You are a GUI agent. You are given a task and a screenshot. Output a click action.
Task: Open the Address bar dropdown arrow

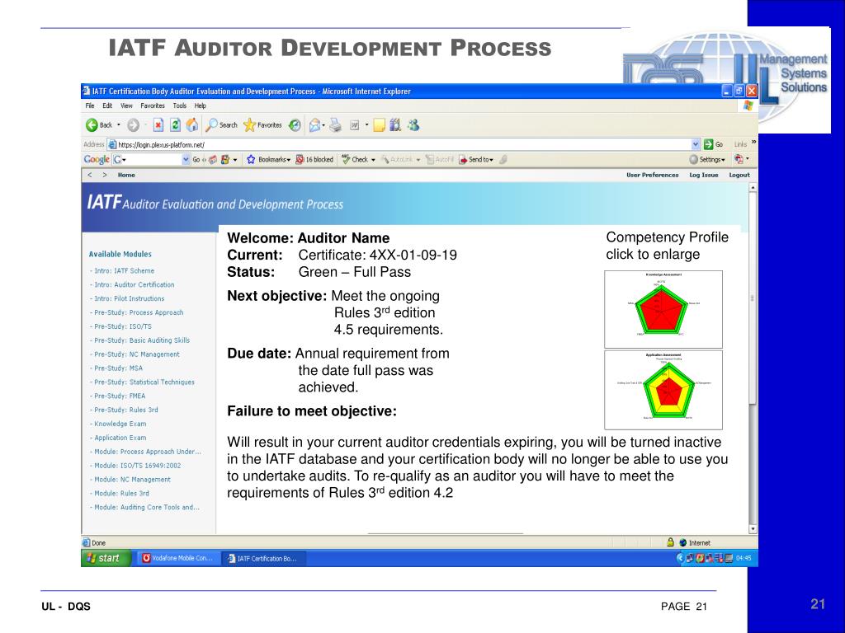tap(696, 144)
